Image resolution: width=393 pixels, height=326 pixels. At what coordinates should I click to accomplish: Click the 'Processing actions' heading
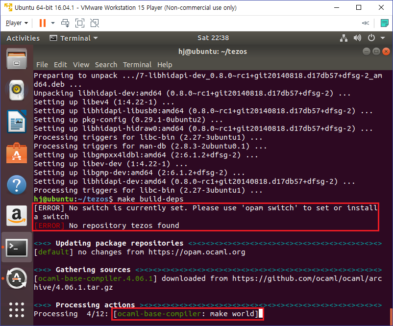coord(95,305)
